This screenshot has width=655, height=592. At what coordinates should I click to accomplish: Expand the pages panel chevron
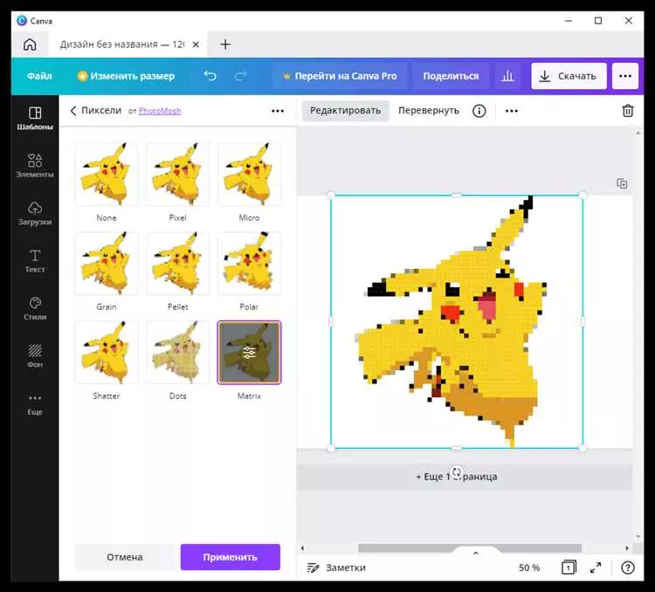(x=475, y=553)
